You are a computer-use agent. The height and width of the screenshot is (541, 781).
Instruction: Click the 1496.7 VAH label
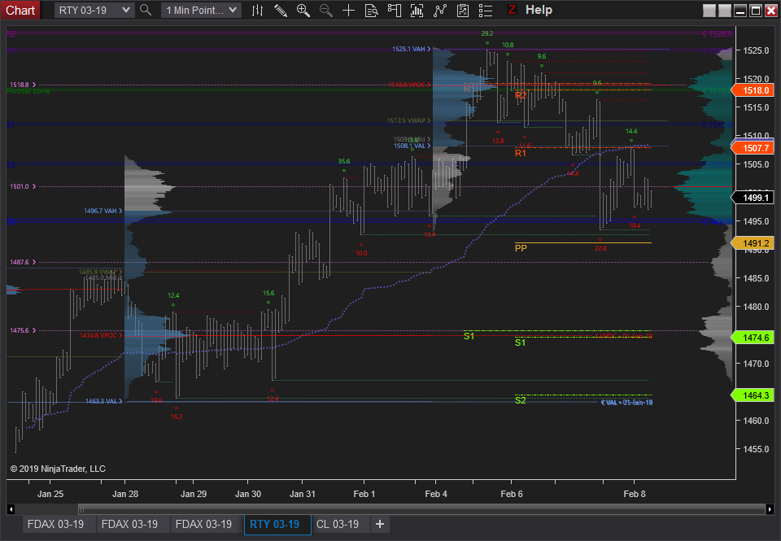tap(103, 211)
